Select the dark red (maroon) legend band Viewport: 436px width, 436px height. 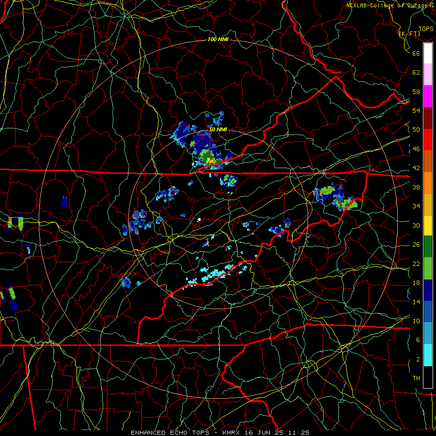428,118
